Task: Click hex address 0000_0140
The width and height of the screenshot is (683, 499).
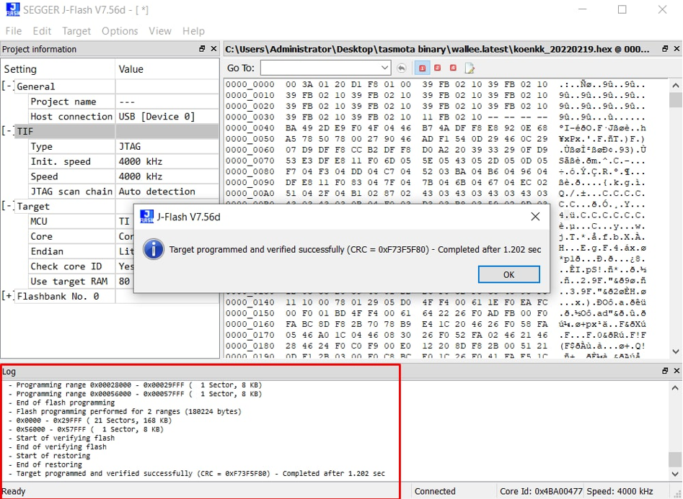Action: (250, 302)
